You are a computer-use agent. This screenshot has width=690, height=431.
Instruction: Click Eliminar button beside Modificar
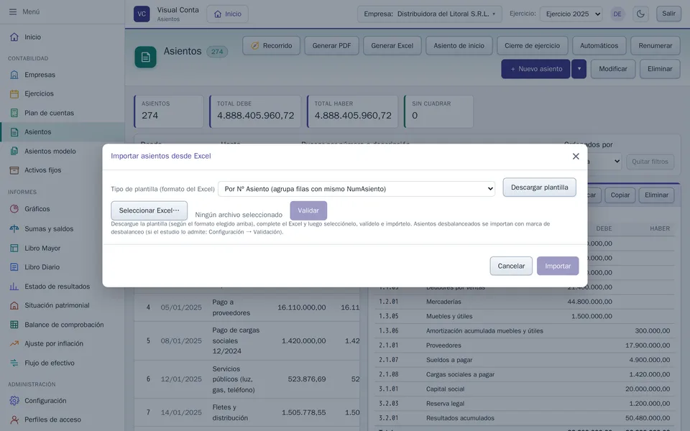[660, 69]
